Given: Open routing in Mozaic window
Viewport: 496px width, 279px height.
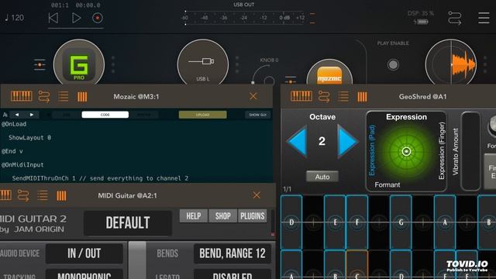Looking at the screenshot, I should coord(44,96).
